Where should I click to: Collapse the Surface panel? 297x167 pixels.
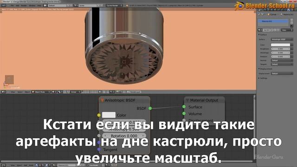(x=259, y=35)
